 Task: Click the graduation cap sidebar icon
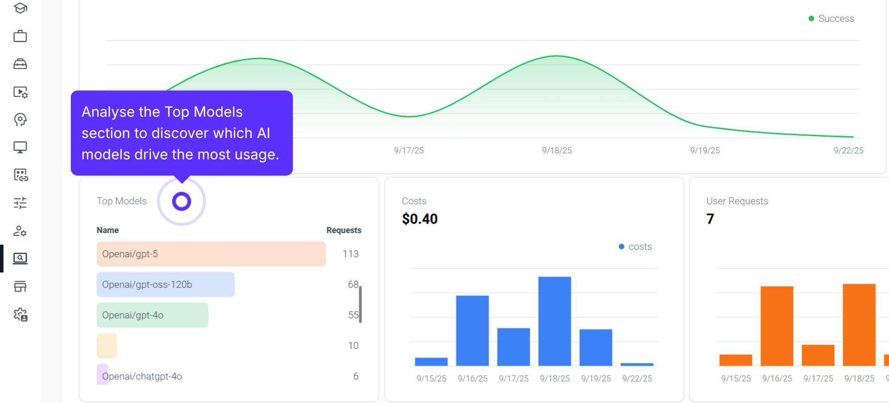click(x=20, y=8)
